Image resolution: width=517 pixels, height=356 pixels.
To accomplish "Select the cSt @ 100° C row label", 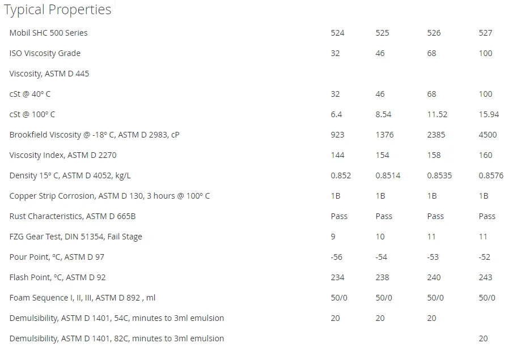I will coord(32,114).
